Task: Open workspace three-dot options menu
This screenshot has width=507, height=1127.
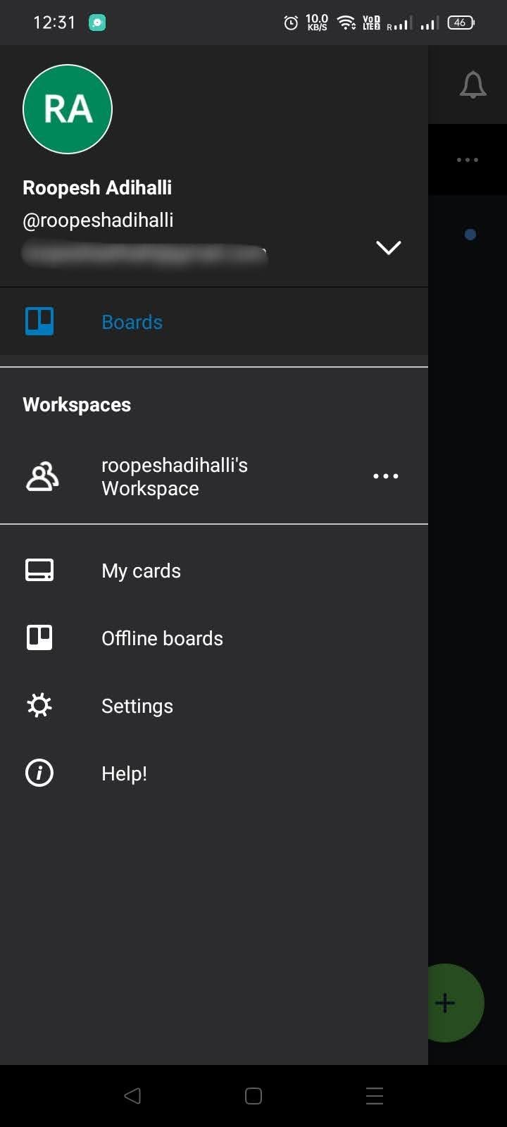Action: (386, 476)
